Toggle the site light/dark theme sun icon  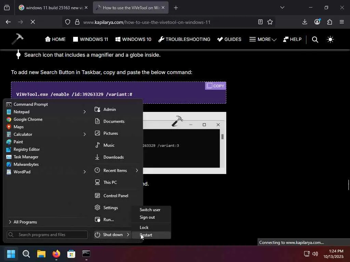(x=330, y=40)
